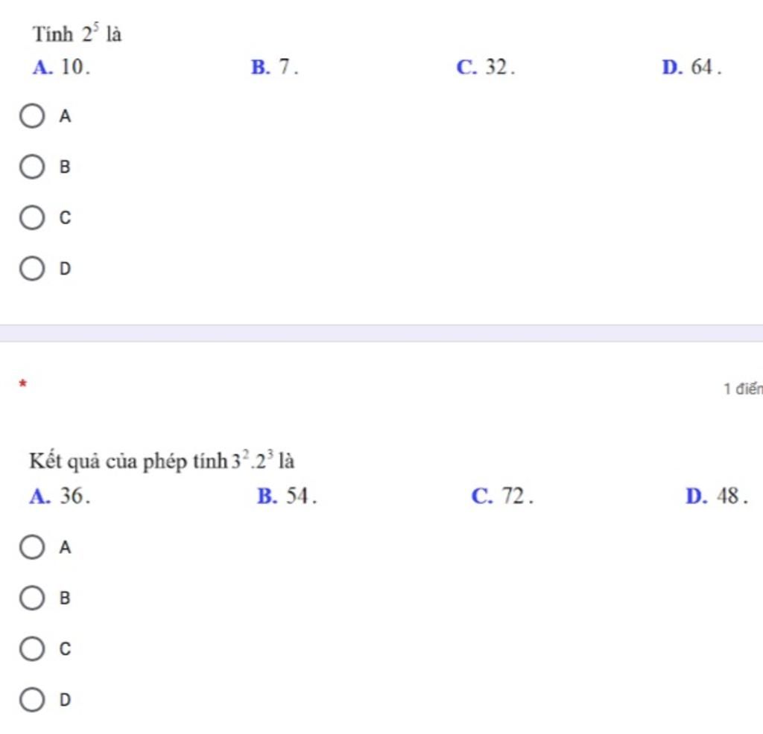763x734 pixels.
Task: Click 'Kết quả của phép tính' question text
Action: point(128,461)
